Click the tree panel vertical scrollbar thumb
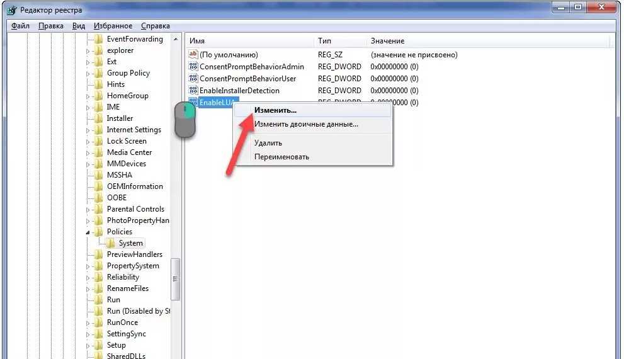This screenshot has height=359, width=624. coord(176,279)
